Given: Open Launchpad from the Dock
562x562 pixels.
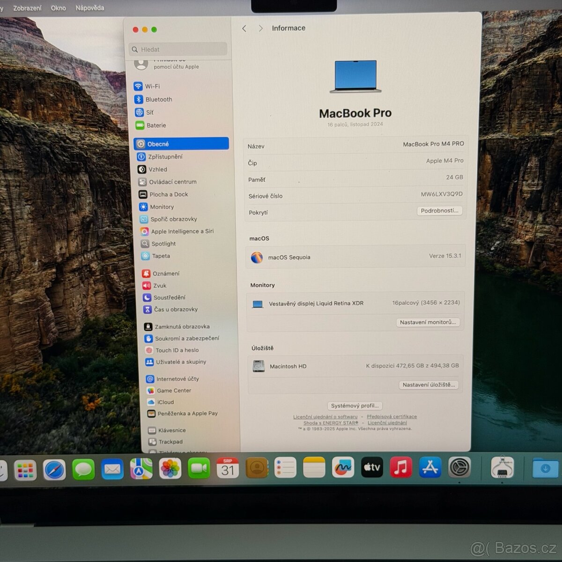Looking at the screenshot, I should pyautogui.click(x=25, y=470).
